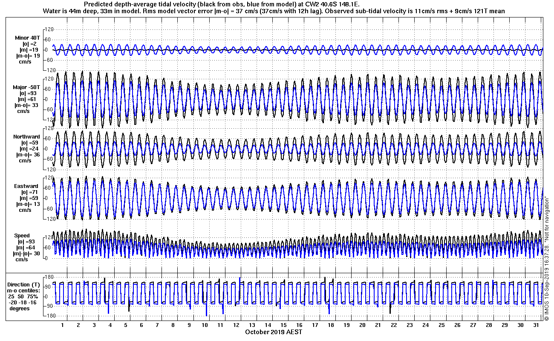Click day '19' on the date axis

pos(346,325)
